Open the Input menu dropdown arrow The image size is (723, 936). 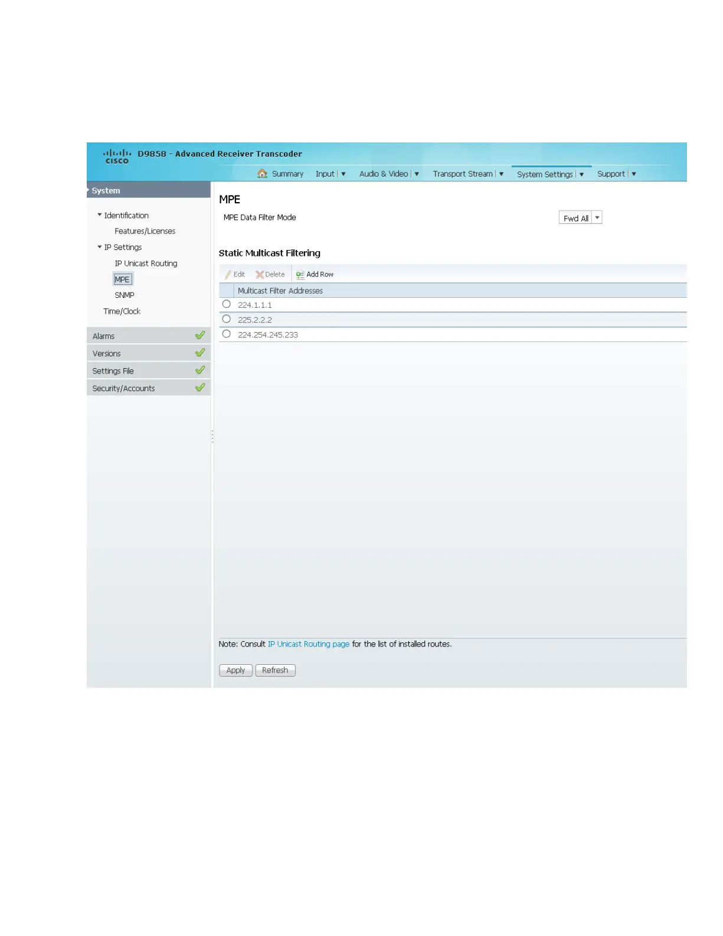click(343, 174)
